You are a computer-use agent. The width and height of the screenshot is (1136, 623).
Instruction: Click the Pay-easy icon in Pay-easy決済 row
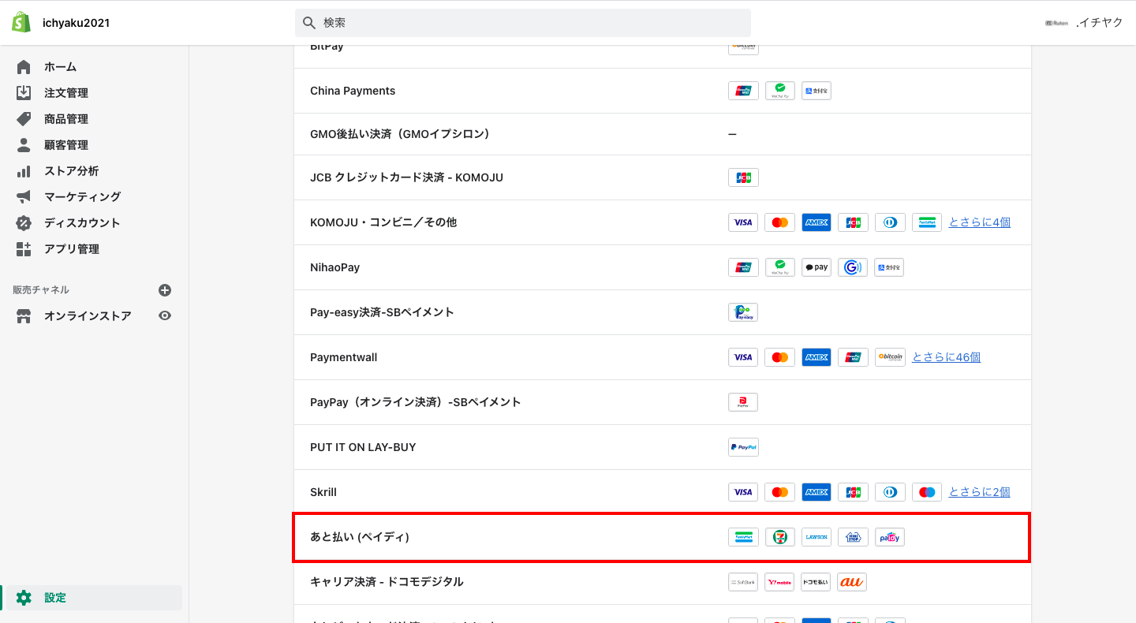coord(743,312)
